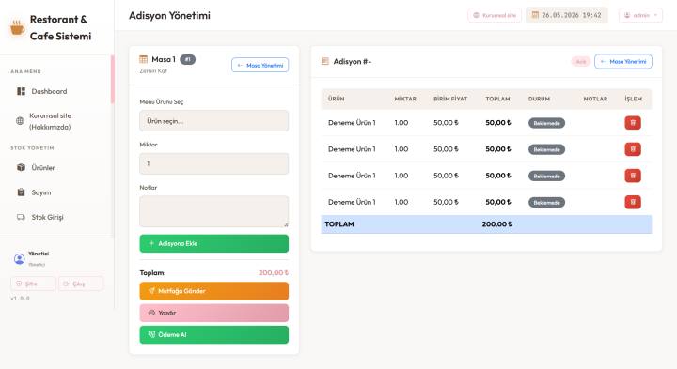Click globe icon next to Kurumsal site
This screenshot has height=369, width=677.
coord(20,121)
